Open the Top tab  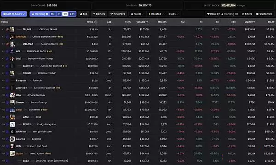tap(84, 14)
